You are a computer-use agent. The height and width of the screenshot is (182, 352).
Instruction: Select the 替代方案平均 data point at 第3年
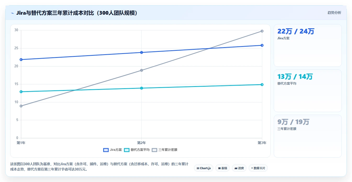262,85
